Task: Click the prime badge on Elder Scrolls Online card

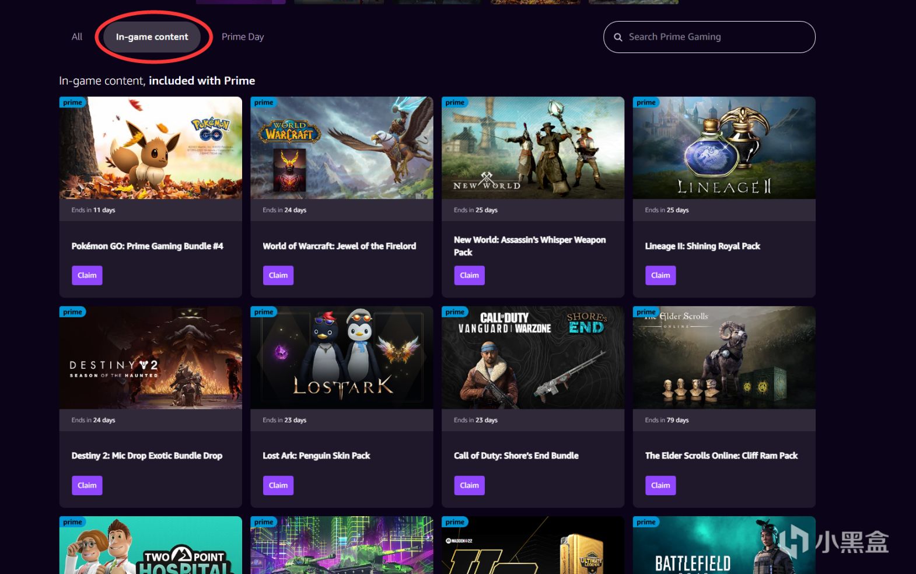Action: [646, 312]
